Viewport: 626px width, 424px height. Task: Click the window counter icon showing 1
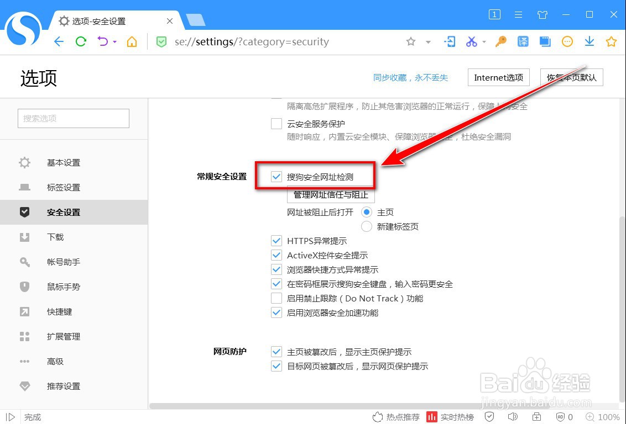(494, 15)
